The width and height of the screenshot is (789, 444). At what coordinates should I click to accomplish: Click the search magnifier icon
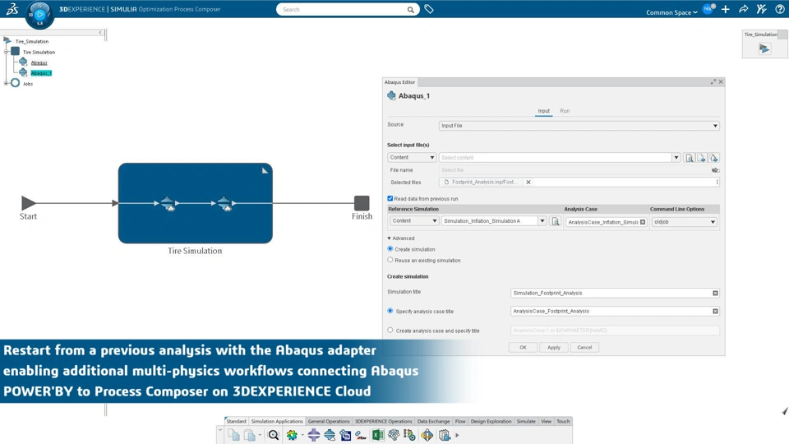[x=411, y=10]
